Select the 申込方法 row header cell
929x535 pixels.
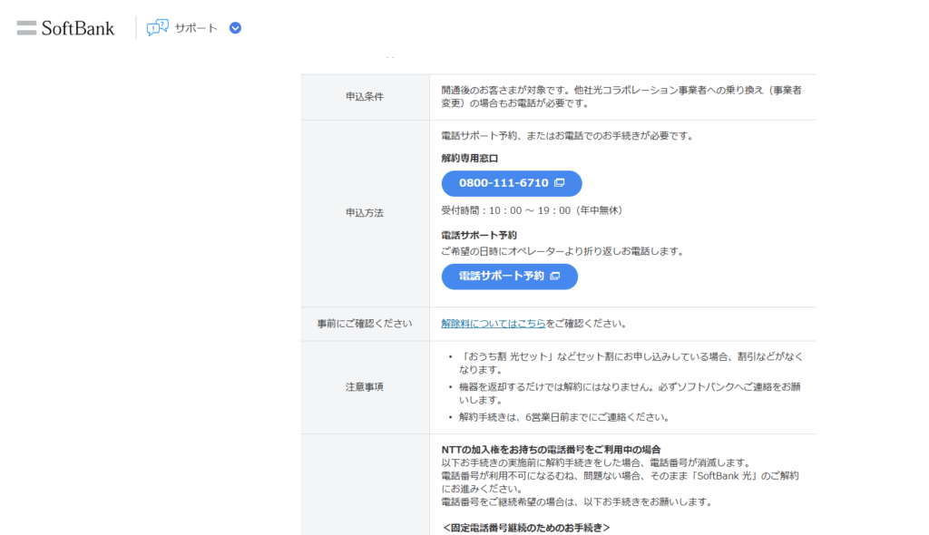click(364, 213)
